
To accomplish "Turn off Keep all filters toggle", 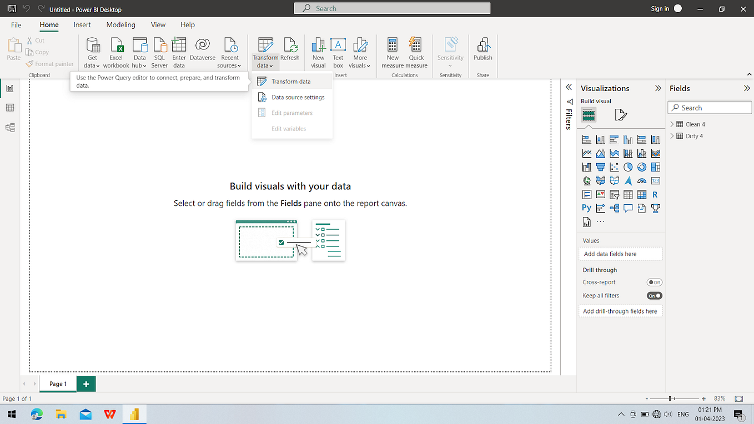I will 655,296.
